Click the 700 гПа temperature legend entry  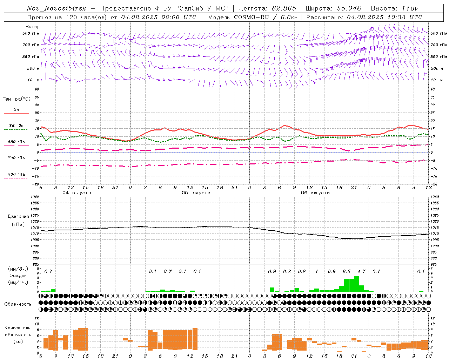tap(16, 158)
